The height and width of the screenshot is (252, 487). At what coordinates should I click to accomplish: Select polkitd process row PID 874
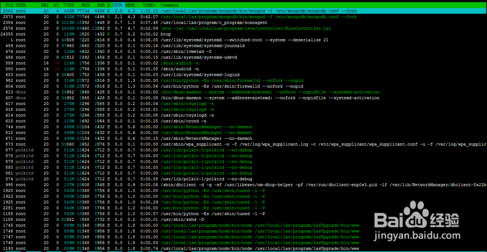[x=243, y=179]
